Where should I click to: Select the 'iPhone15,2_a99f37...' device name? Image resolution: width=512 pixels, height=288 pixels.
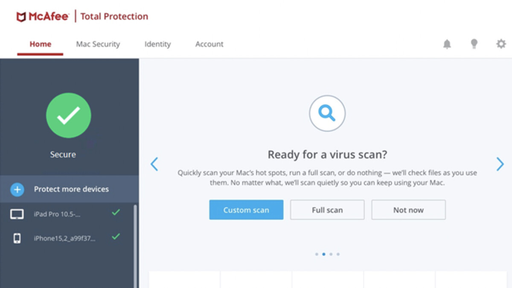[x=64, y=239]
